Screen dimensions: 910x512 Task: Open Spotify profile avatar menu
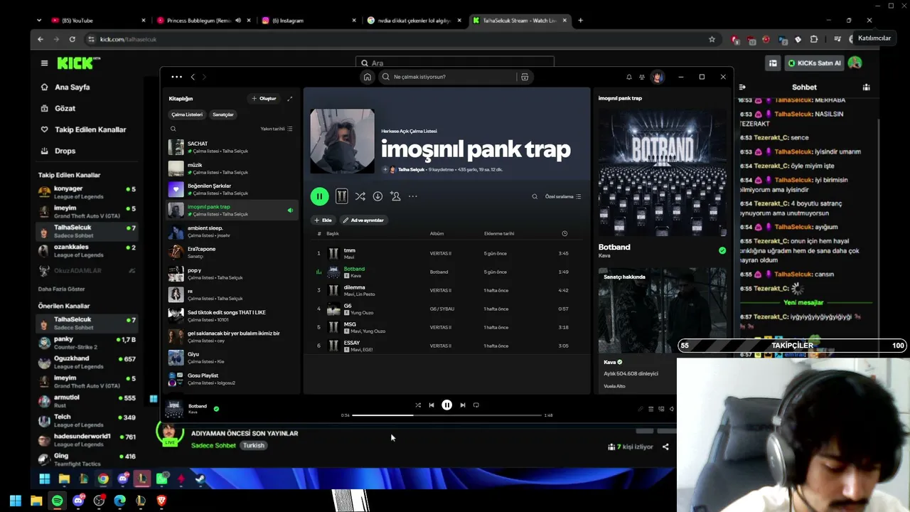click(x=658, y=77)
